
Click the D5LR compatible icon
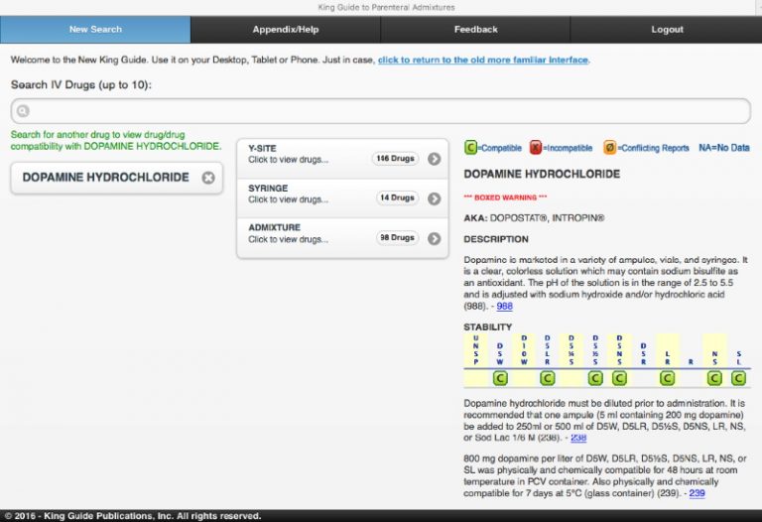point(548,378)
